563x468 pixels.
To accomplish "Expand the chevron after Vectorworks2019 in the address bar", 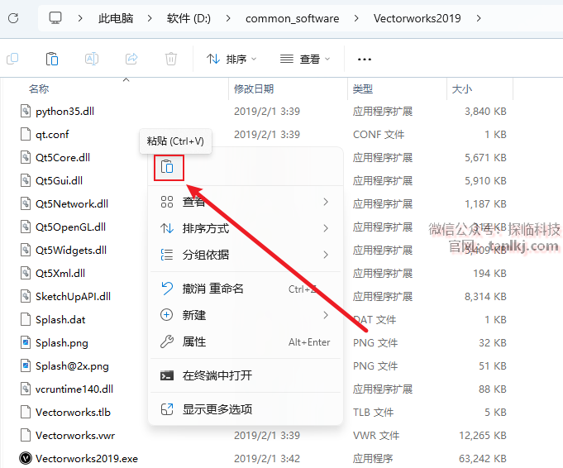I will (x=479, y=18).
